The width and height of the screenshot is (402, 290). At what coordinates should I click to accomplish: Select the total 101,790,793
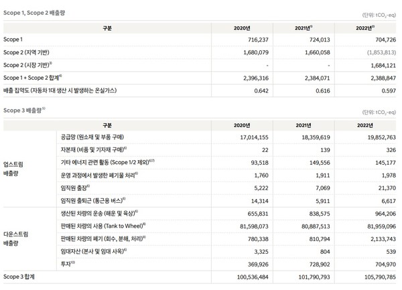[x=314, y=277]
